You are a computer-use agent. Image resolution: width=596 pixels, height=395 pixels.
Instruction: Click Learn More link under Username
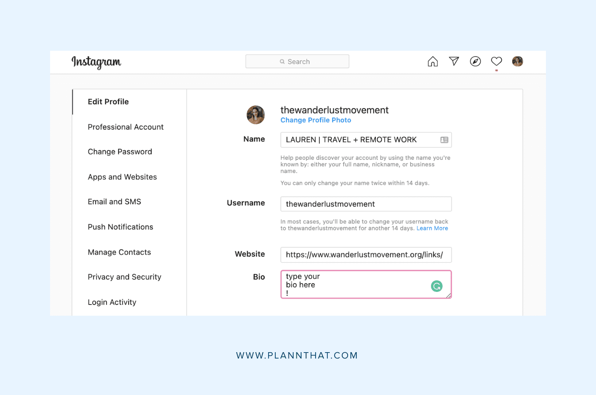[432, 228]
